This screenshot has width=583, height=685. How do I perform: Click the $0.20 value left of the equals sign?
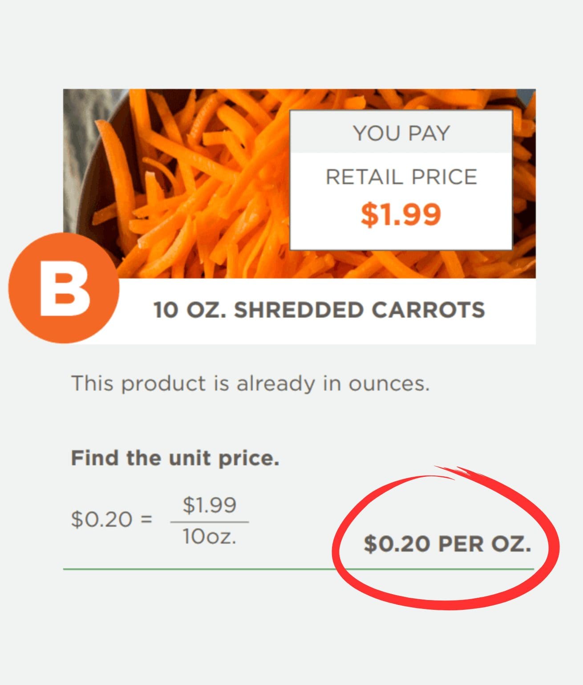pos(102,519)
